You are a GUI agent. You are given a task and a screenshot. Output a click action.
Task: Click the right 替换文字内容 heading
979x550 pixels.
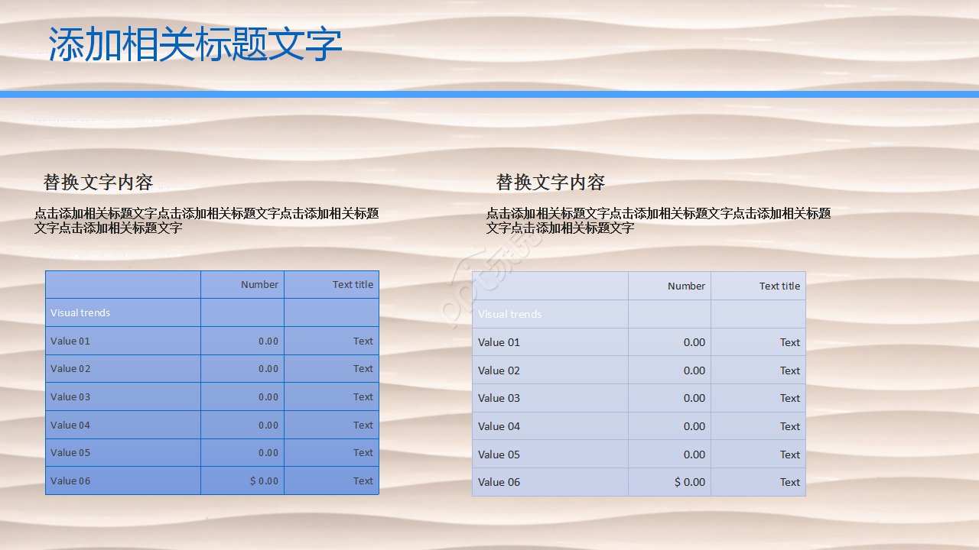(x=550, y=183)
